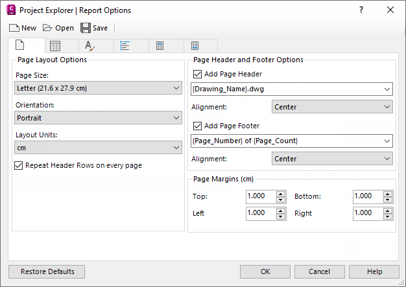Expand the Layout Units dropdown showing cm

click(177, 148)
